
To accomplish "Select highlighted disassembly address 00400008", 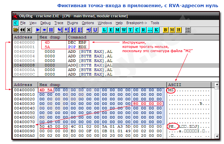I will [24, 65].
